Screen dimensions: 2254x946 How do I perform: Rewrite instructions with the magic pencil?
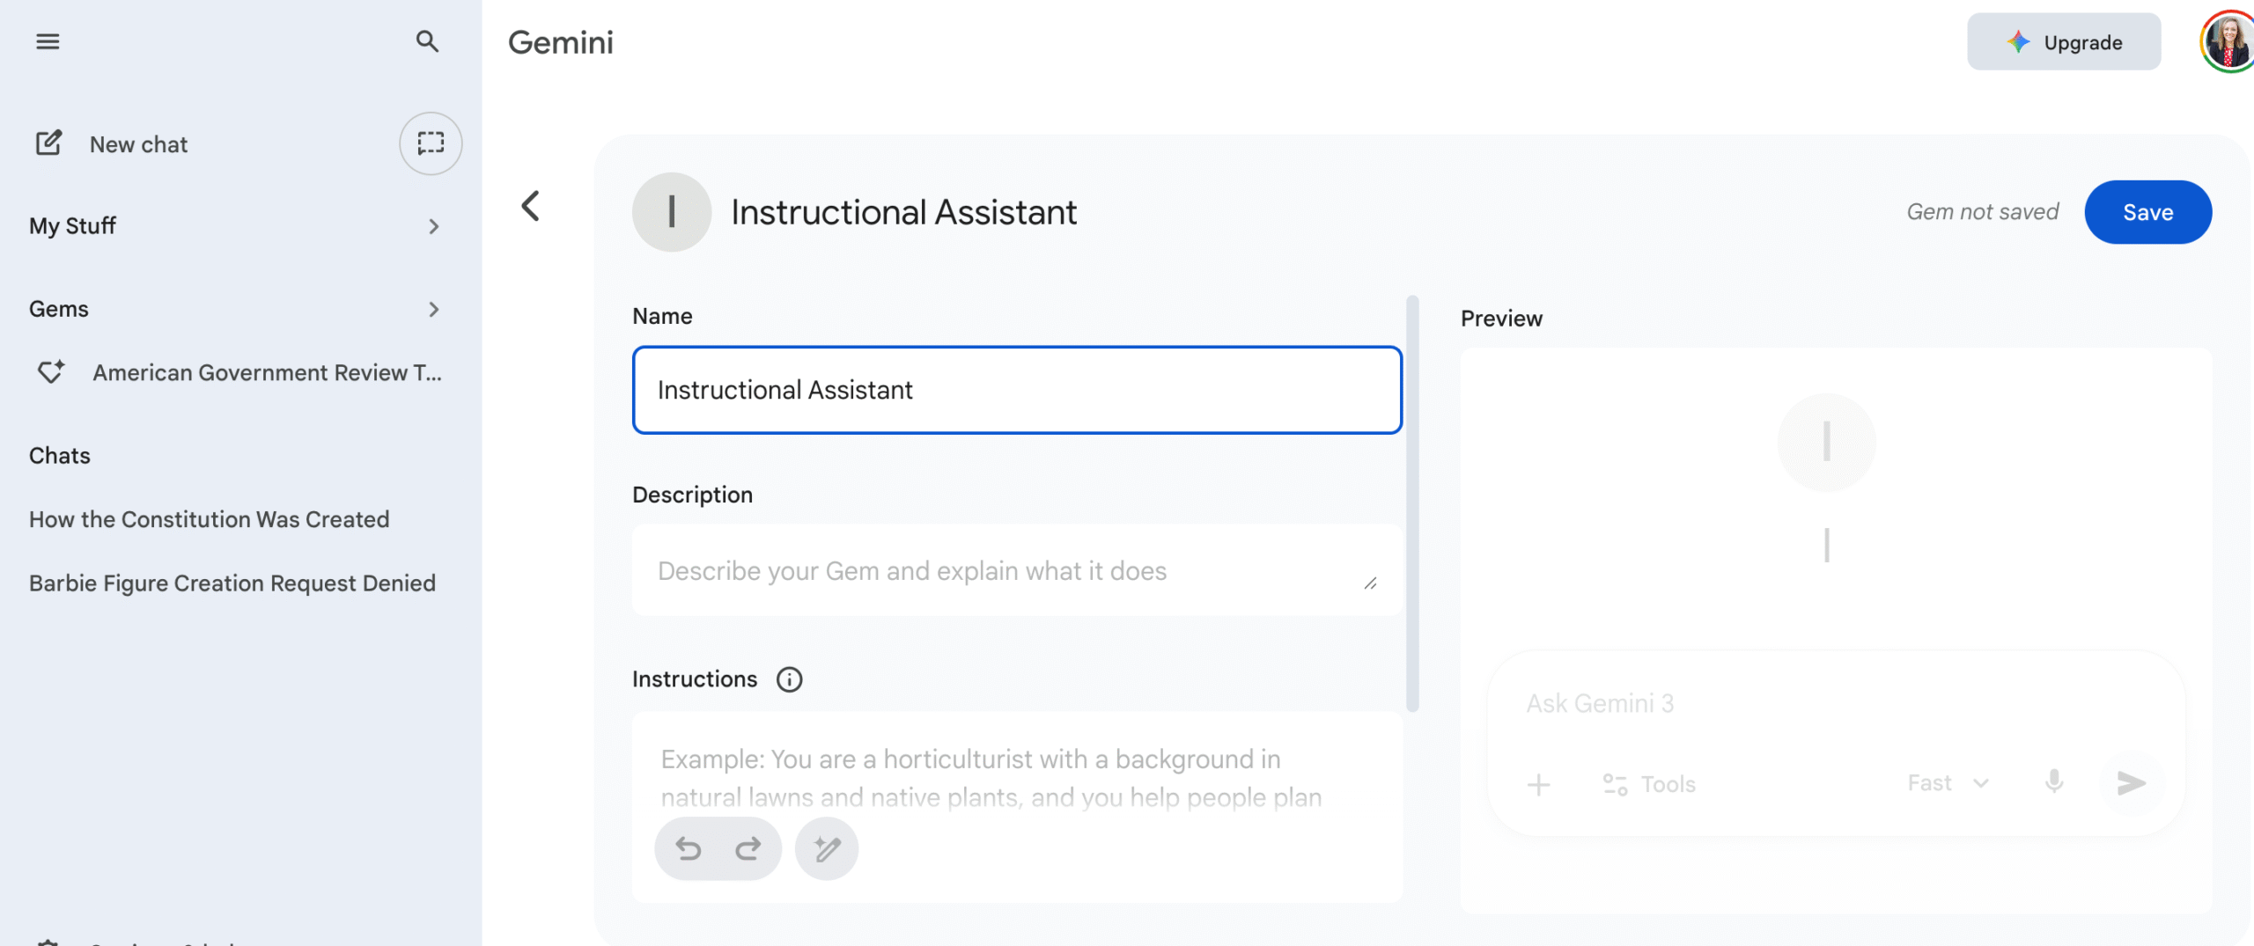point(827,848)
